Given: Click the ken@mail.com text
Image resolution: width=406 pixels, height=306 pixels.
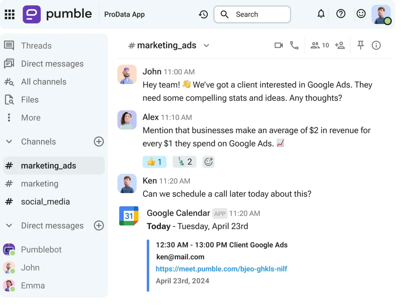Looking at the screenshot, I should (x=180, y=257).
